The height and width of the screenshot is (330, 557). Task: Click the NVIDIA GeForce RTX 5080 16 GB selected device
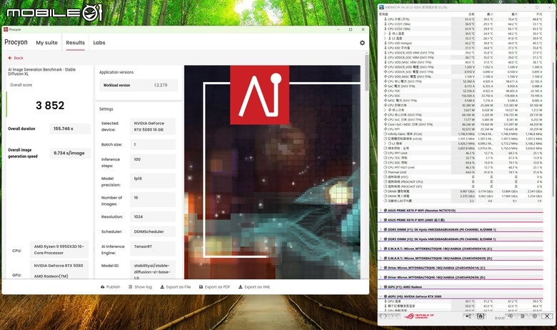coord(153,126)
